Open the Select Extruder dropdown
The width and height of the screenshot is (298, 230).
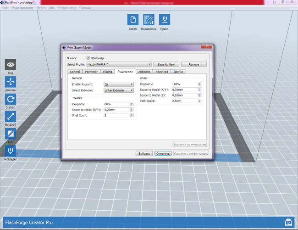point(119,90)
